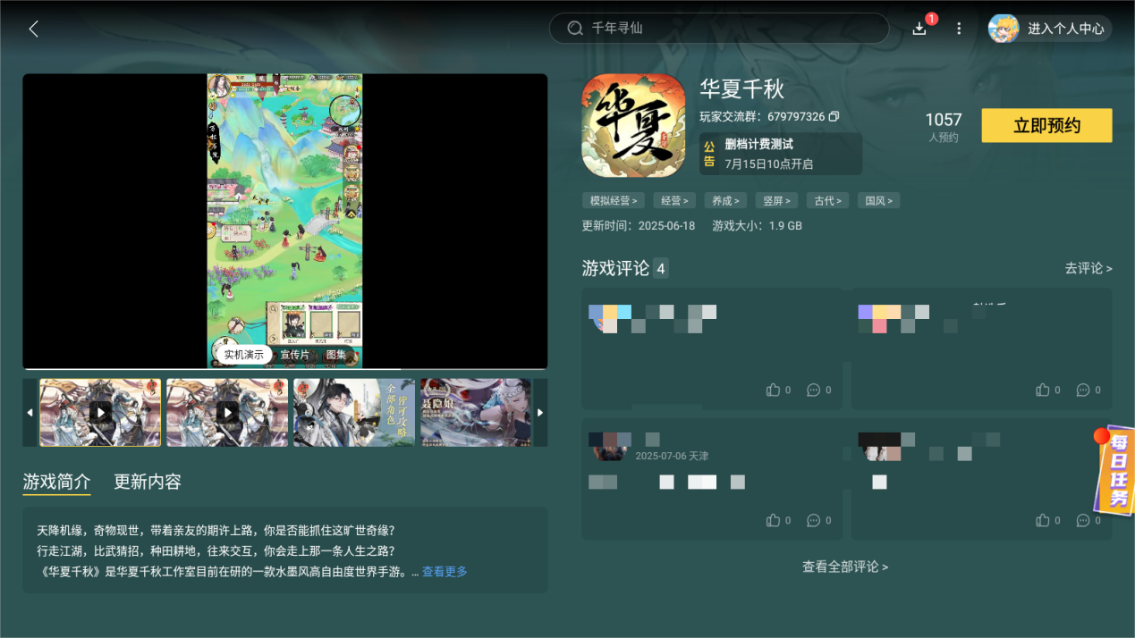The image size is (1135, 638).
Task: Go back in the carousel with the left arrow
Action: (x=30, y=412)
